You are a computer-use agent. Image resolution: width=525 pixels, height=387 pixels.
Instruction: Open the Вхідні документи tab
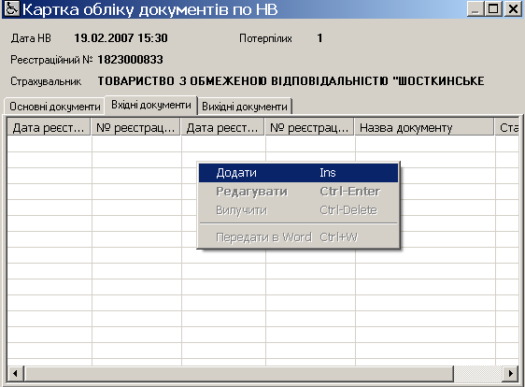151,106
